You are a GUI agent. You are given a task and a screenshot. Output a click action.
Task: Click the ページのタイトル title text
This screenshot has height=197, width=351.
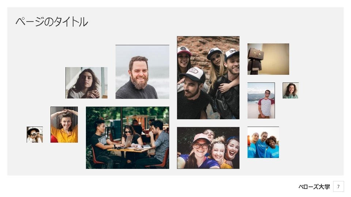(52, 22)
